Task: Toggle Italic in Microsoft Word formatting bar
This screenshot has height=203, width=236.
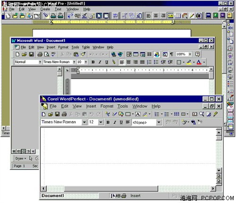Action: 100,62
